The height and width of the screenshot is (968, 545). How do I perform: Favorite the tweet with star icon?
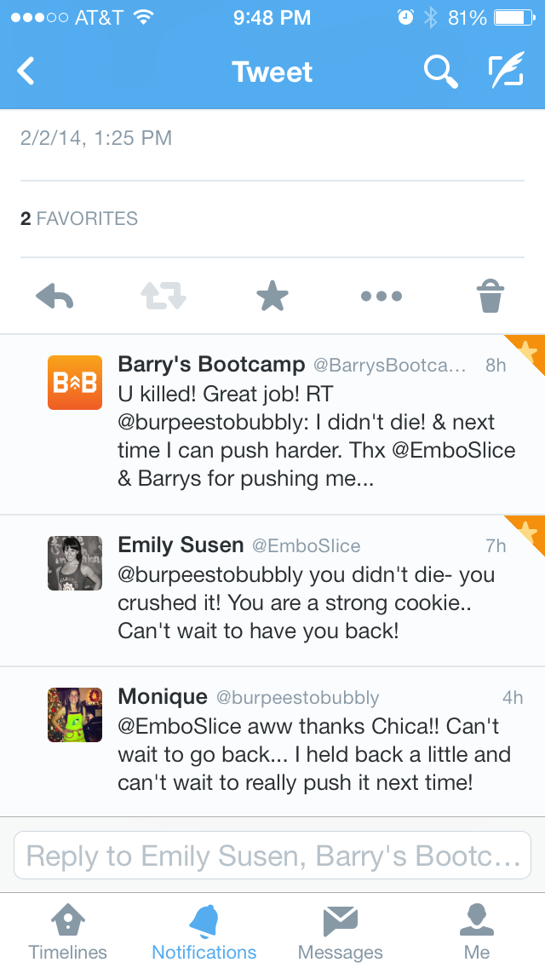pyautogui.click(x=272, y=297)
